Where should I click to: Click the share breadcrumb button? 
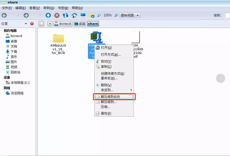pos(93,24)
